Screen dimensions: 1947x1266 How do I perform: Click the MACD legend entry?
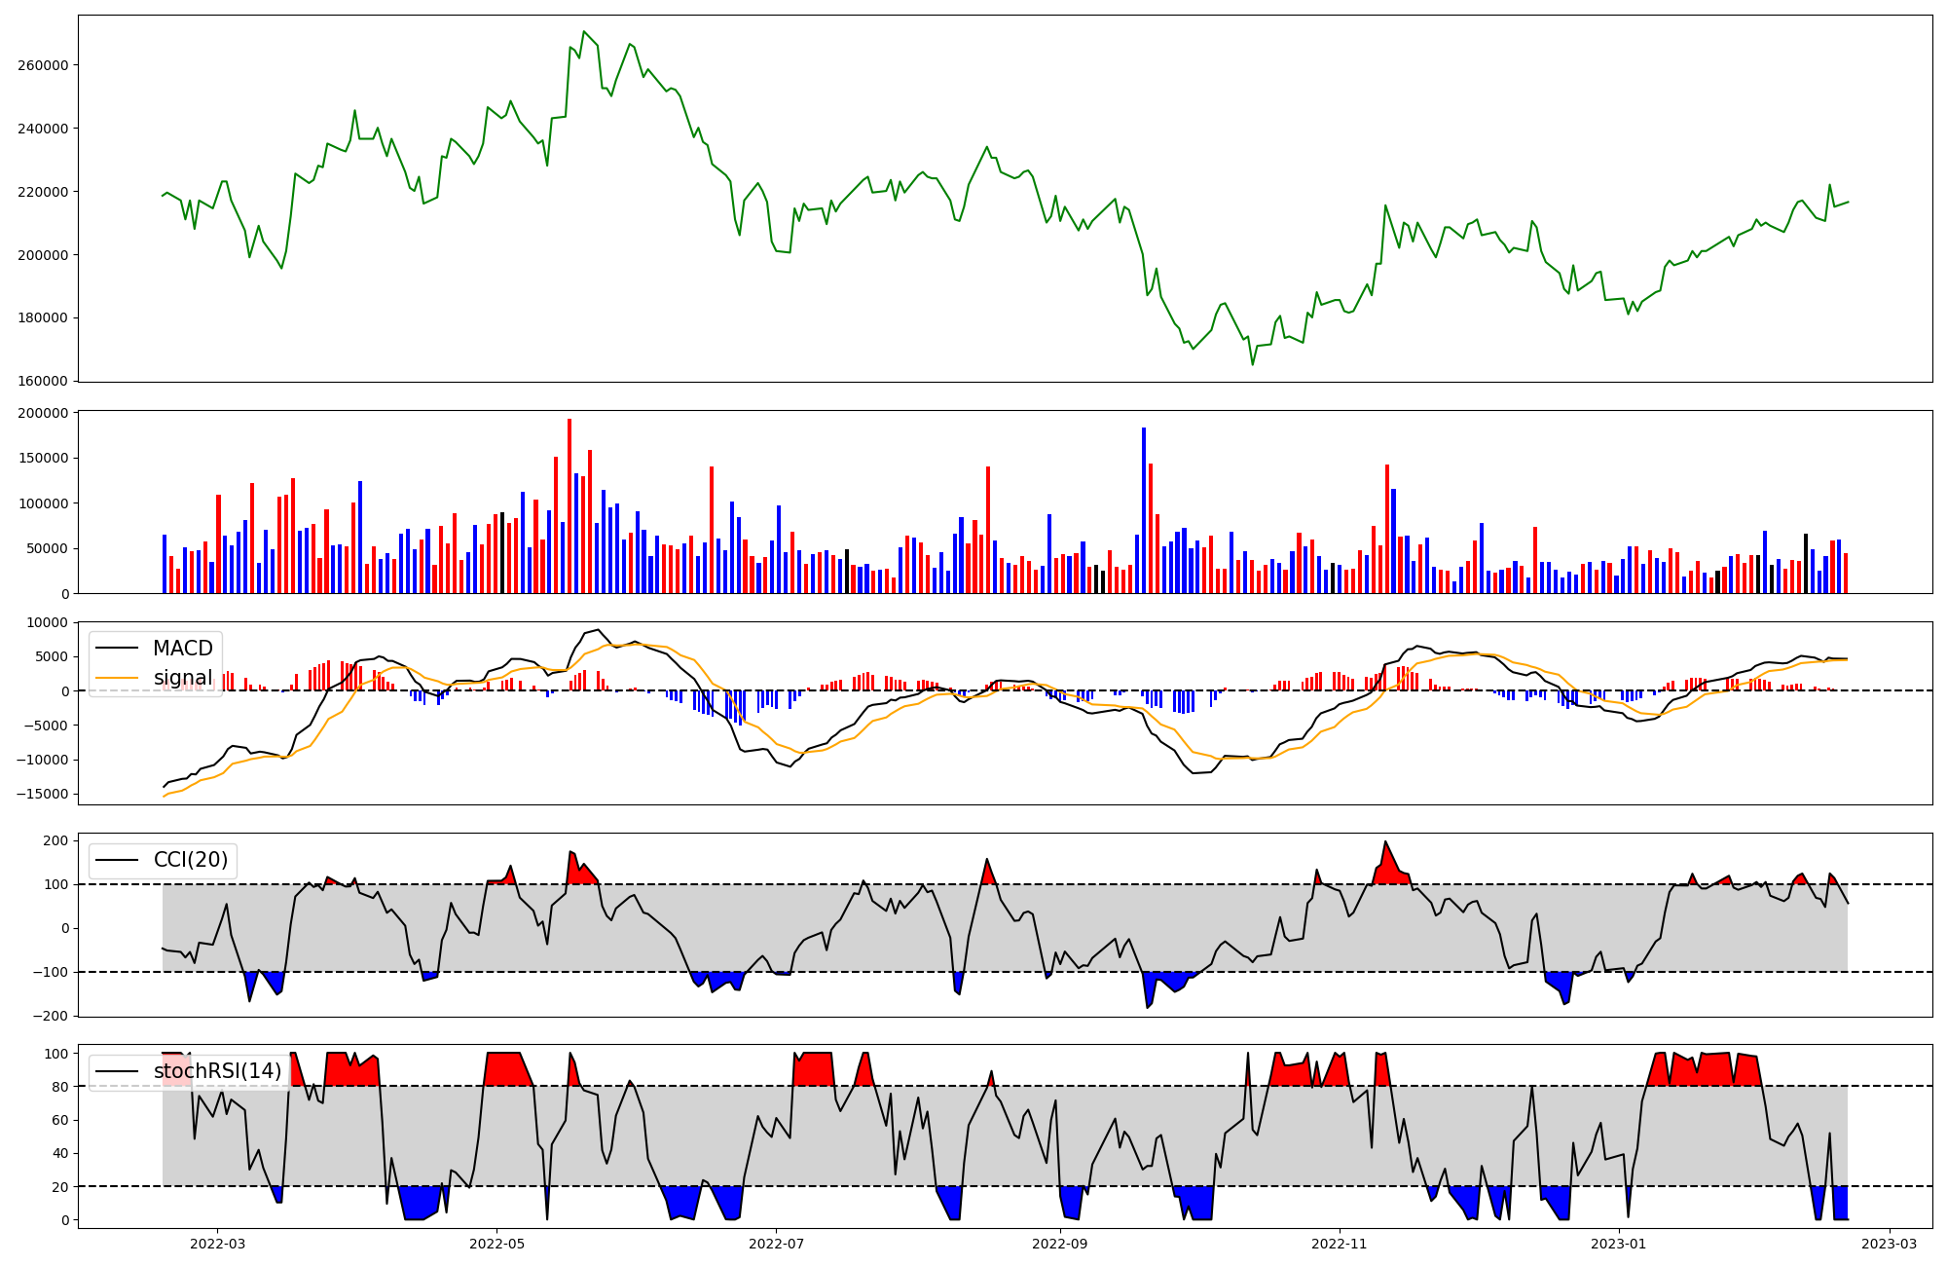(x=182, y=649)
